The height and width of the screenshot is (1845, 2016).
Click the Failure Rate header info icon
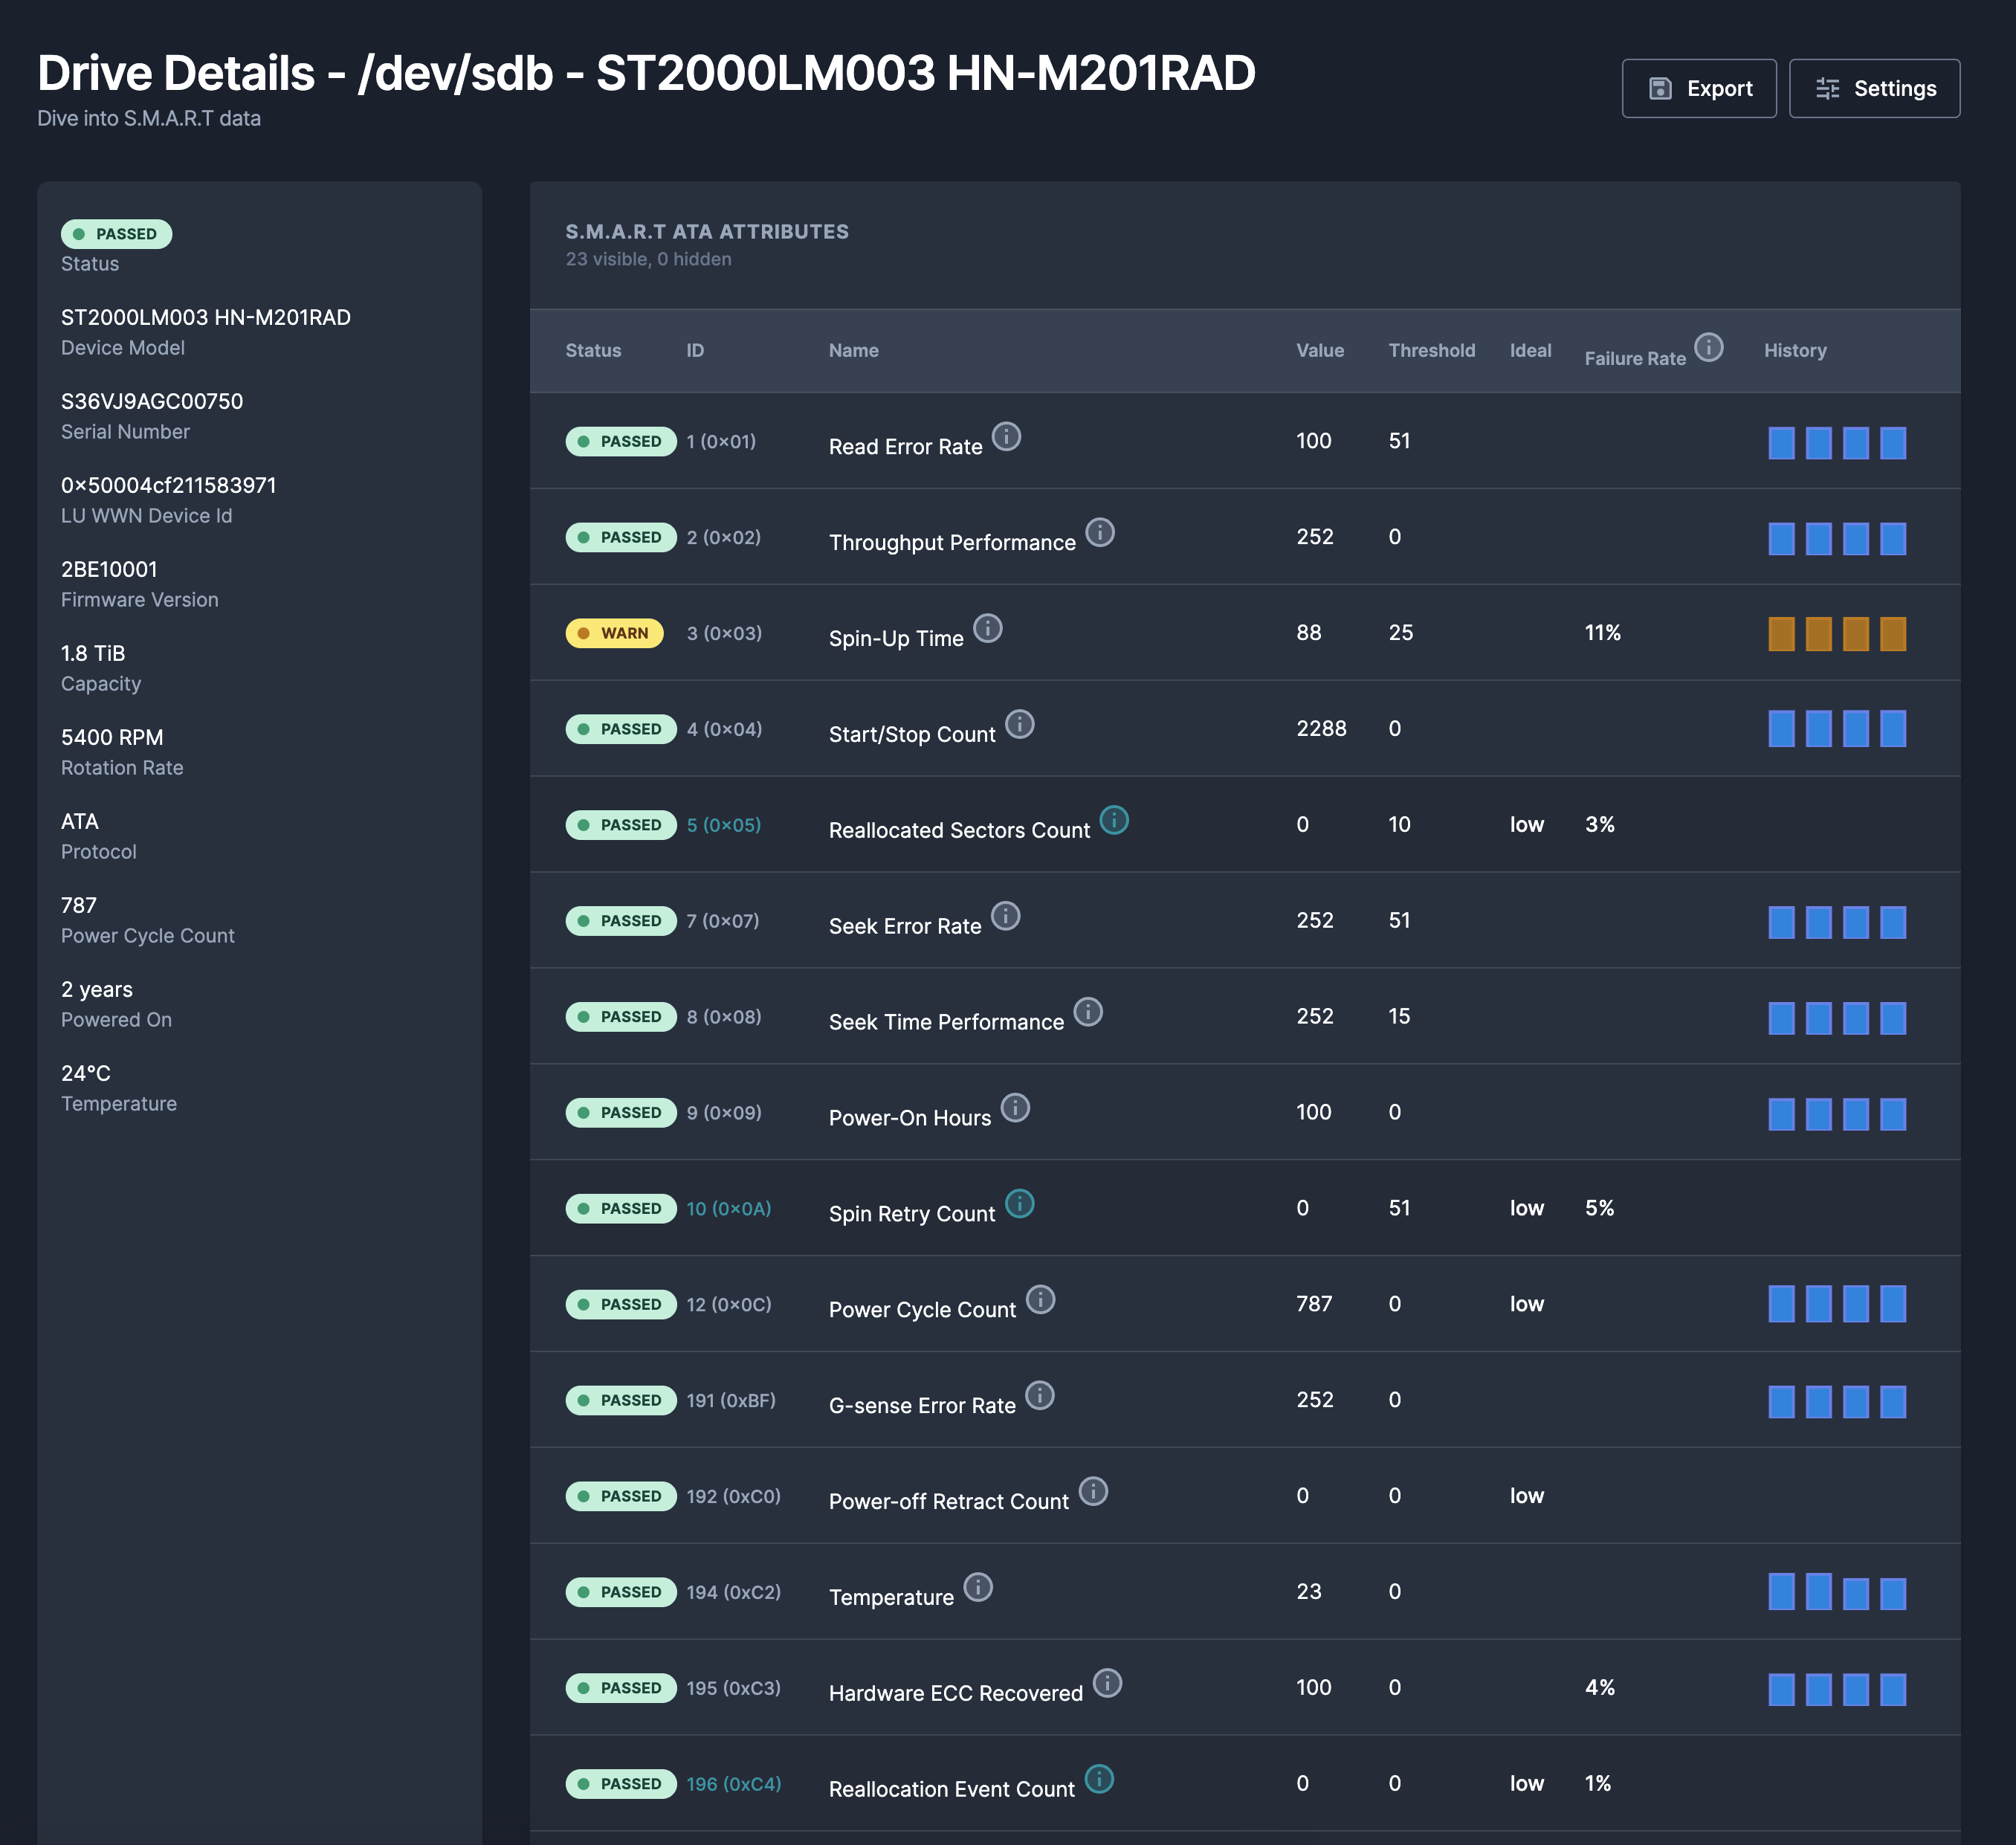click(x=1709, y=347)
